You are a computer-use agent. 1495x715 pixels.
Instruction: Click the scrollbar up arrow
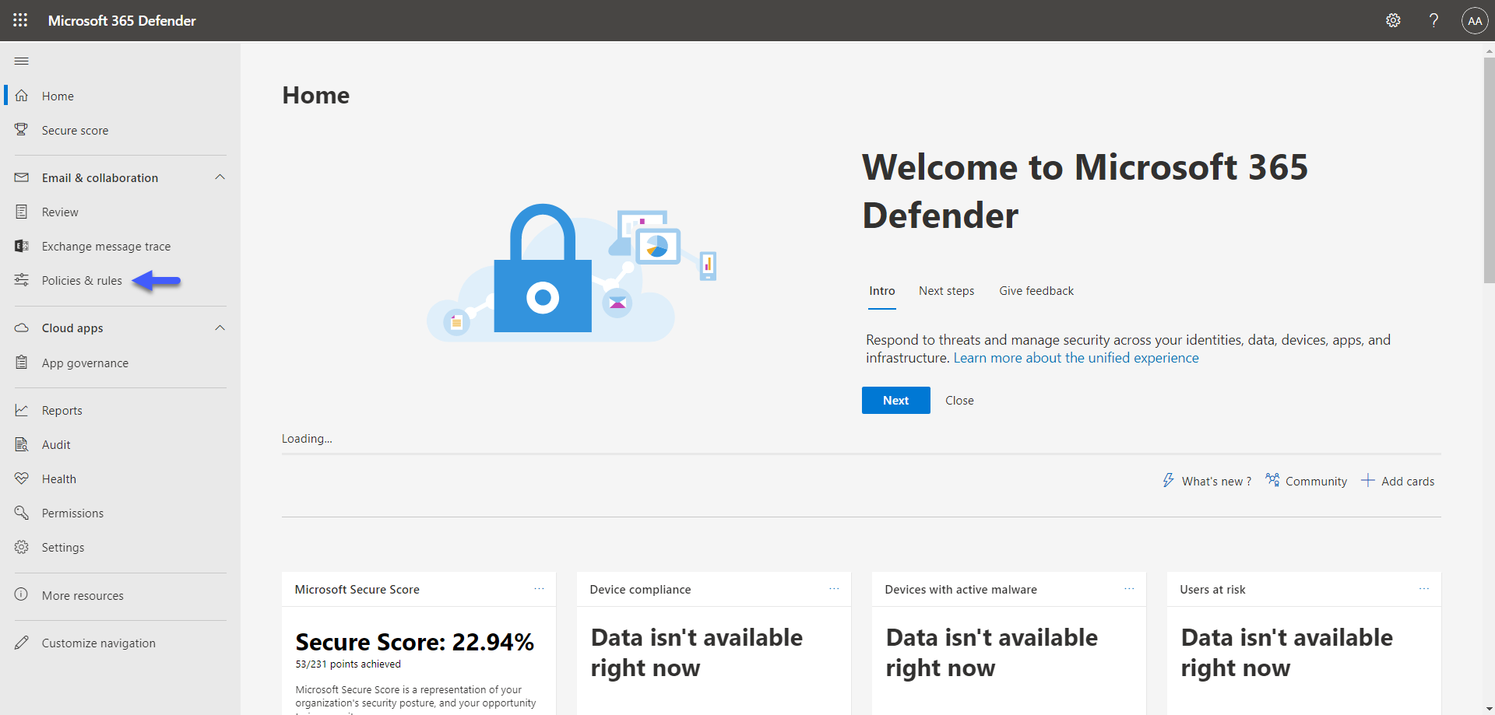click(x=1489, y=51)
